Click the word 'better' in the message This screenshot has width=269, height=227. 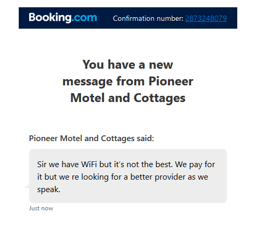pos(141,177)
